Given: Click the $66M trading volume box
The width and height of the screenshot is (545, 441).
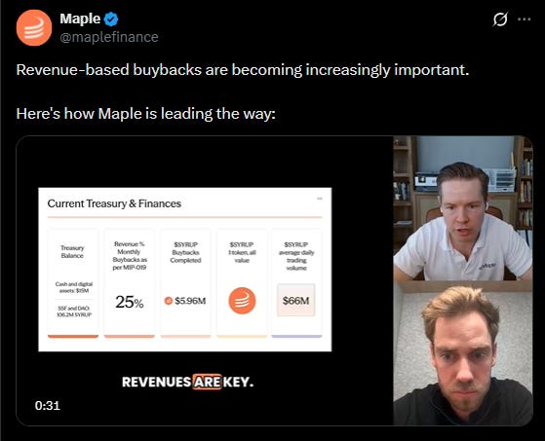Looking at the screenshot, I should [x=295, y=301].
